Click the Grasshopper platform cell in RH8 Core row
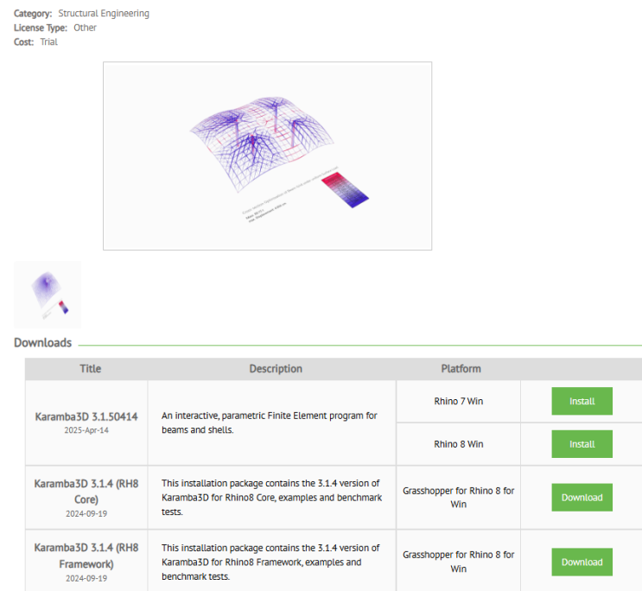This screenshot has height=591, width=642. point(459,497)
